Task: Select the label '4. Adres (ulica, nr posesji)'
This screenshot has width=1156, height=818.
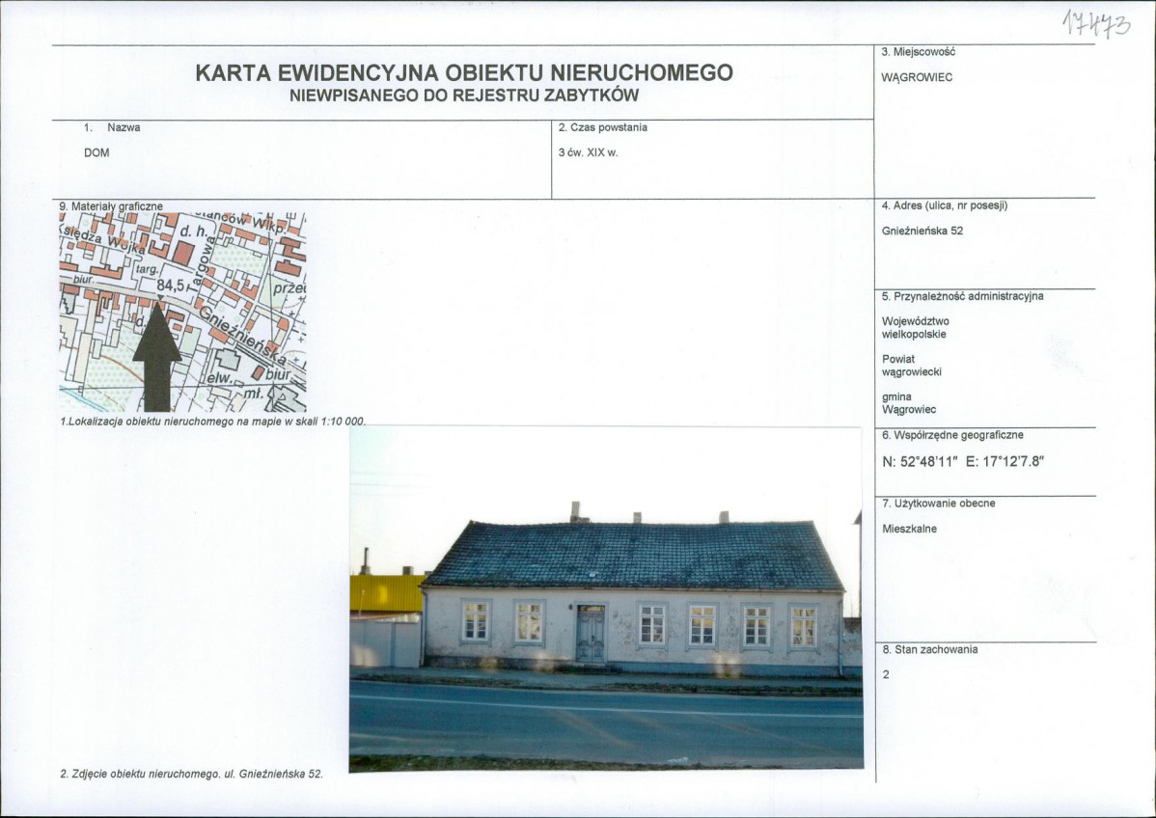Action: (x=945, y=205)
